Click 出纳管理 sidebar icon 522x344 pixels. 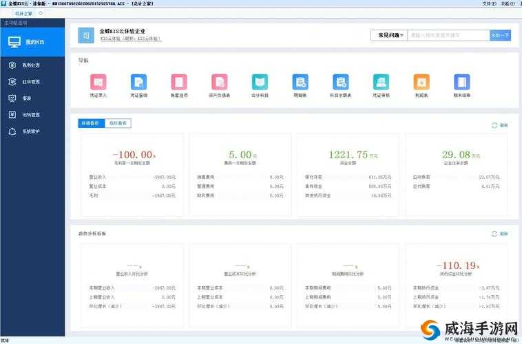click(x=12, y=115)
